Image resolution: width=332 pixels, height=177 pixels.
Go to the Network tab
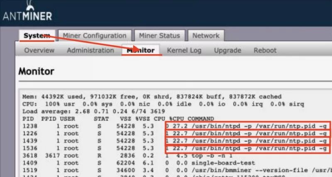point(206,36)
